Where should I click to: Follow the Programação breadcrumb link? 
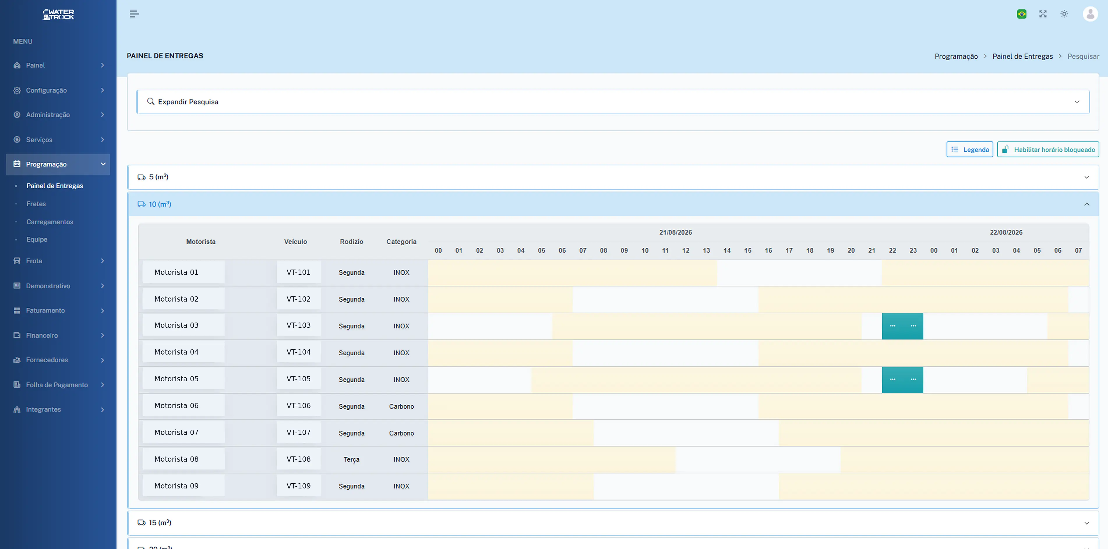click(x=956, y=56)
